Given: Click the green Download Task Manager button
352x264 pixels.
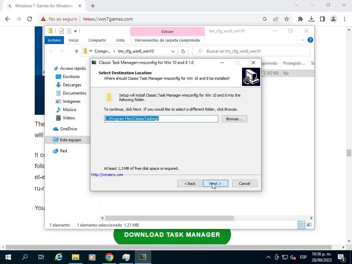Looking at the screenshot, I should [x=172, y=235].
